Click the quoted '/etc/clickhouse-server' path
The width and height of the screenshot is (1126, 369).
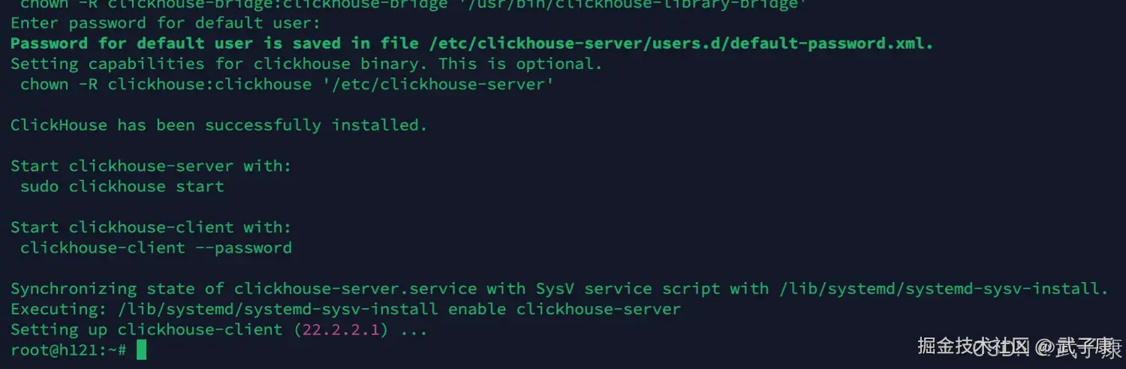[x=439, y=85]
